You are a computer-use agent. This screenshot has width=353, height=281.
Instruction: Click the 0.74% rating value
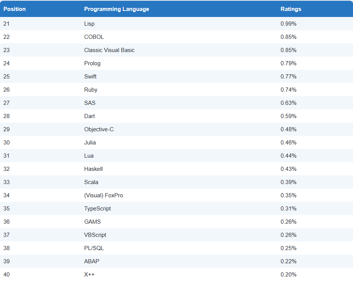[288, 90]
